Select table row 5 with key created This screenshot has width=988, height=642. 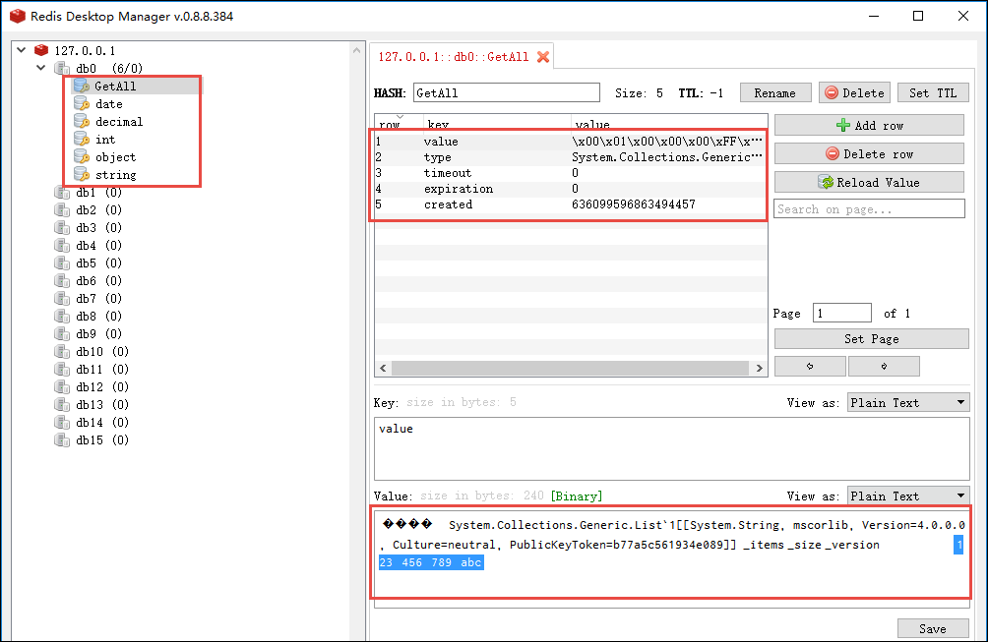coord(570,204)
